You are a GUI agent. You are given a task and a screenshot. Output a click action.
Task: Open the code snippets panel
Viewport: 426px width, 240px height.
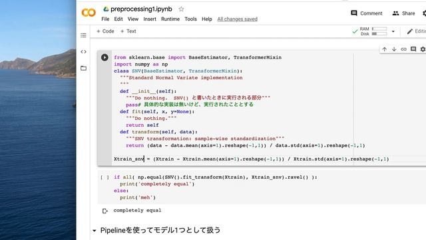pos(83,52)
